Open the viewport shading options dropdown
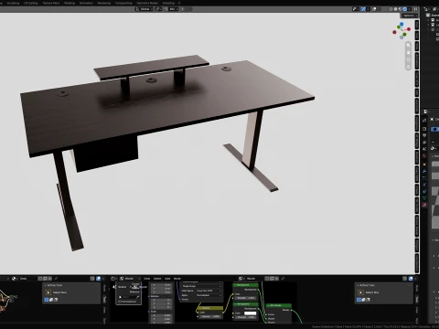Screen dimensions: 439x329 click(410, 9)
